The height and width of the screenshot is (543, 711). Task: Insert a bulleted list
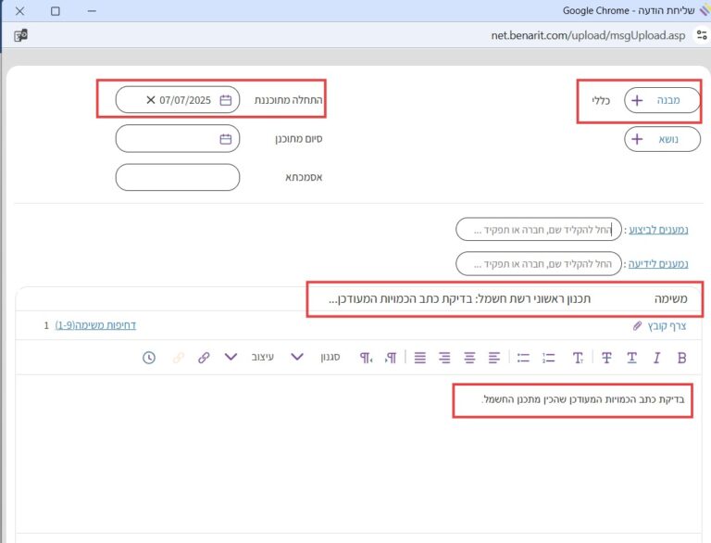523,358
